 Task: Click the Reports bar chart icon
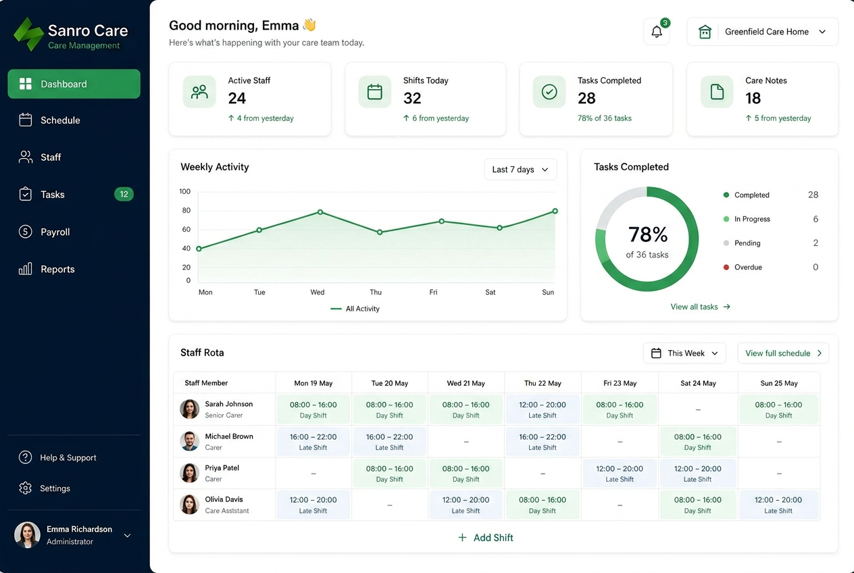pos(26,269)
